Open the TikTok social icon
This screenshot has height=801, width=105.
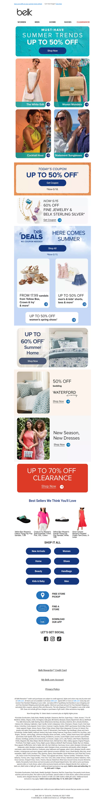coord(59,639)
